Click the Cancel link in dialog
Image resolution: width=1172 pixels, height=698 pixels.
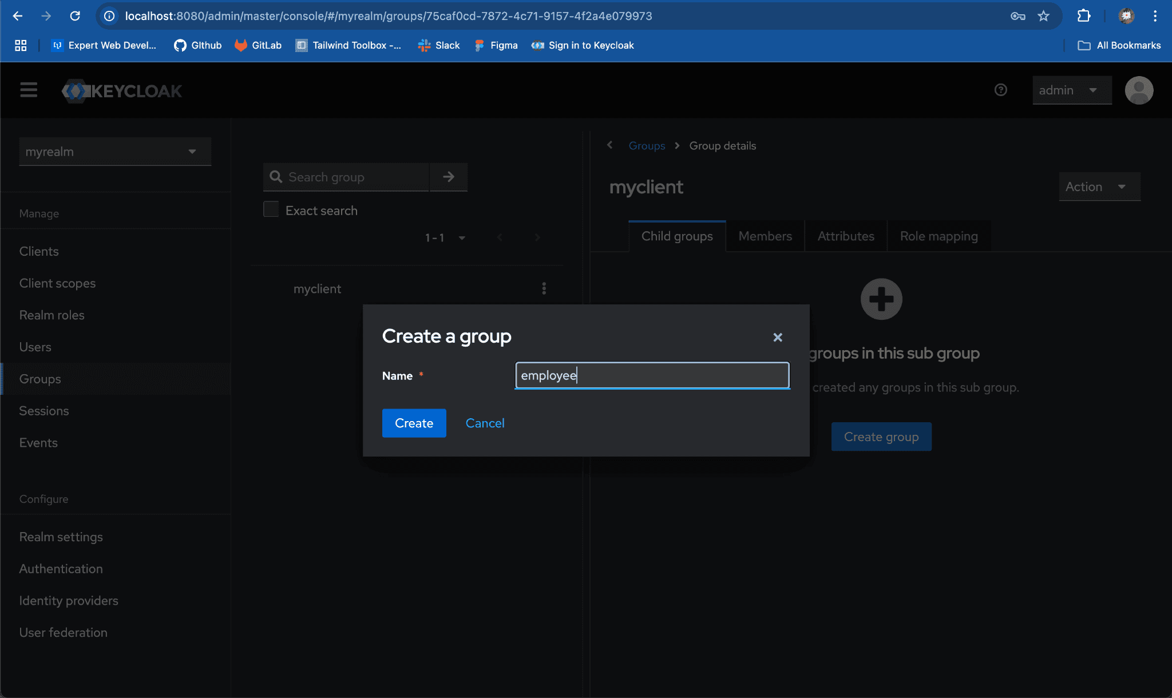pos(485,423)
